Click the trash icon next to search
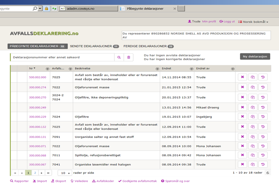279x183 pixels. (129, 57)
